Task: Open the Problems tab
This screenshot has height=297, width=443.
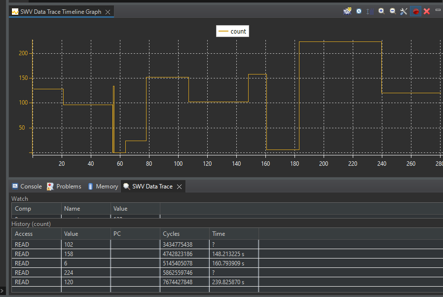Action: point(64,186)
